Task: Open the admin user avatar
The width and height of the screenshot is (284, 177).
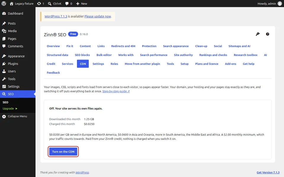Action: [x=280, y=4]
